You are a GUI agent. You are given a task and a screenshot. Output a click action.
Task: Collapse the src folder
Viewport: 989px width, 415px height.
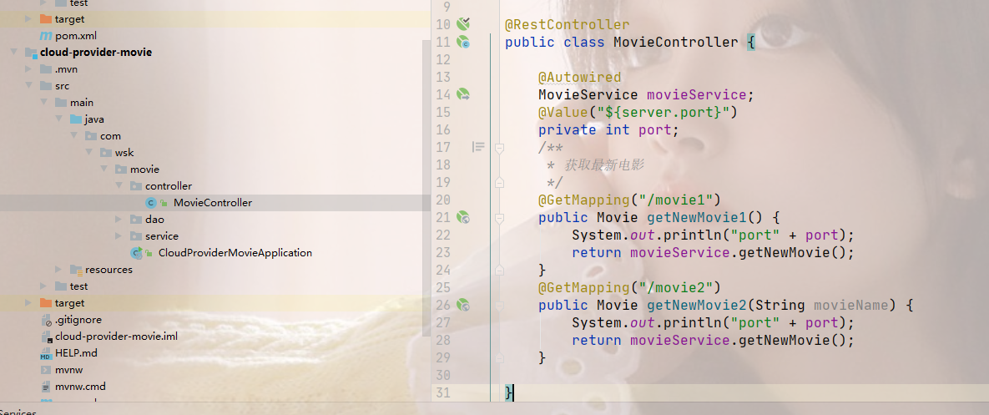coord(28,86)
